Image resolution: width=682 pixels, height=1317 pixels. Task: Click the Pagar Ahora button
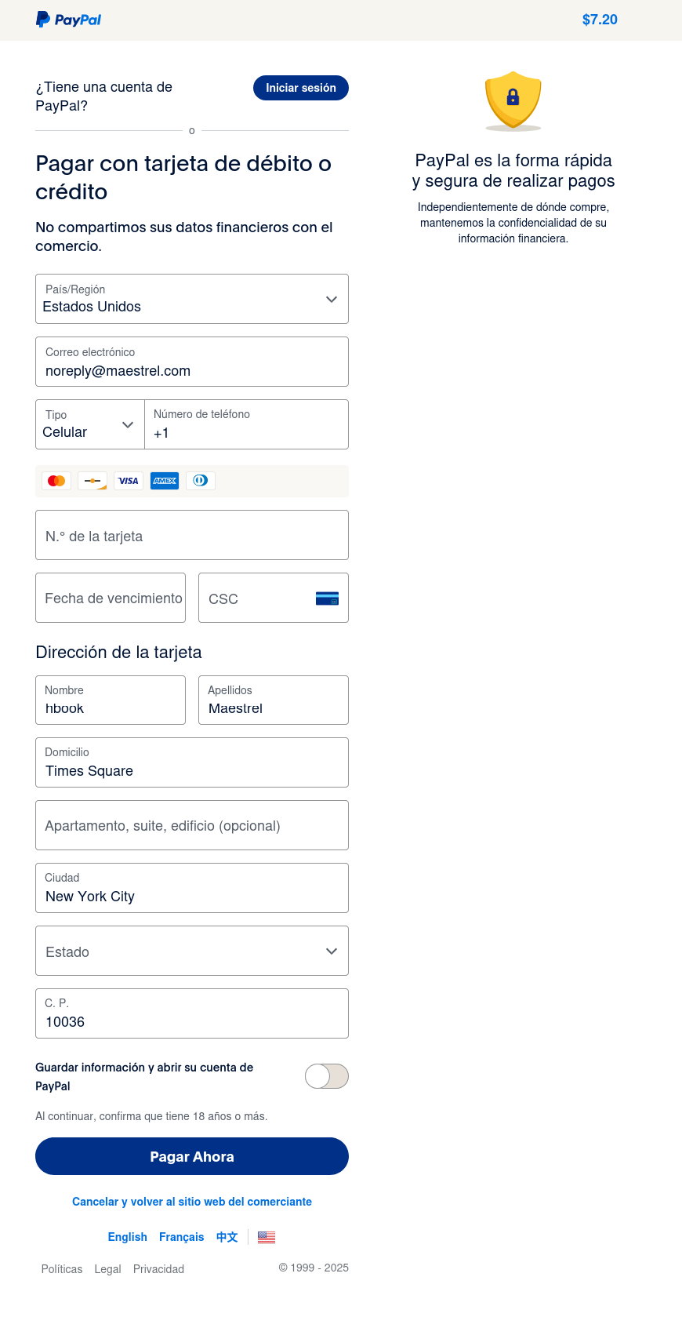[x=191, y=1156]
